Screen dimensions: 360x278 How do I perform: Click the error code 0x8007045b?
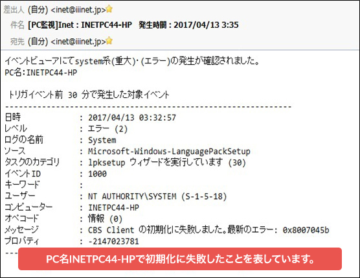click(306, 230)
